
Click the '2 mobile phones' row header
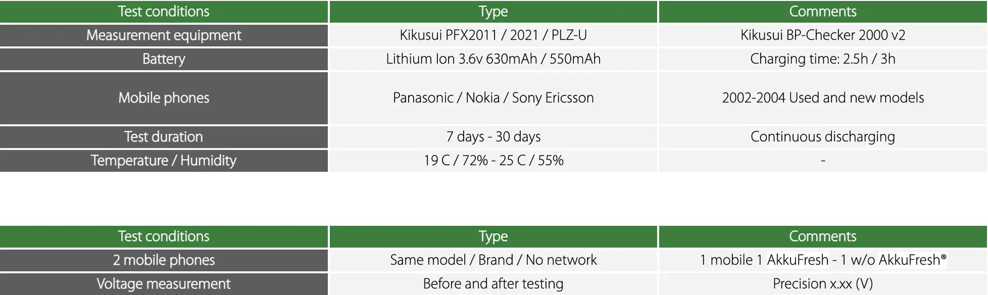tap(164, 260)
